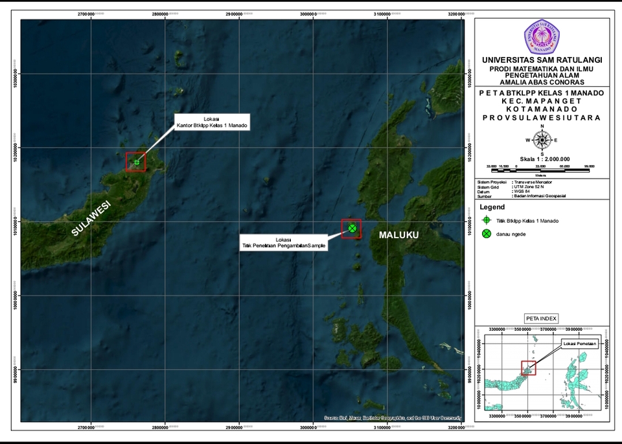The width and height of the screenshot is (622, 444).
Task: Click the KEC. MAPANGET line
Action: coord(542,101)
